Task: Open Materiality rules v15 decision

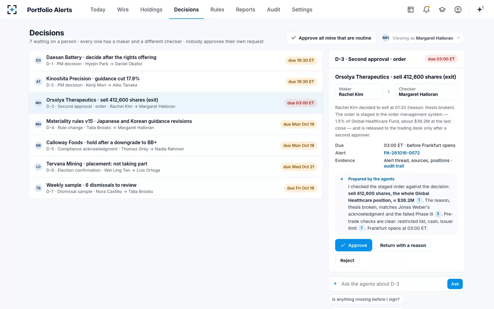Action: pos(176,124)
